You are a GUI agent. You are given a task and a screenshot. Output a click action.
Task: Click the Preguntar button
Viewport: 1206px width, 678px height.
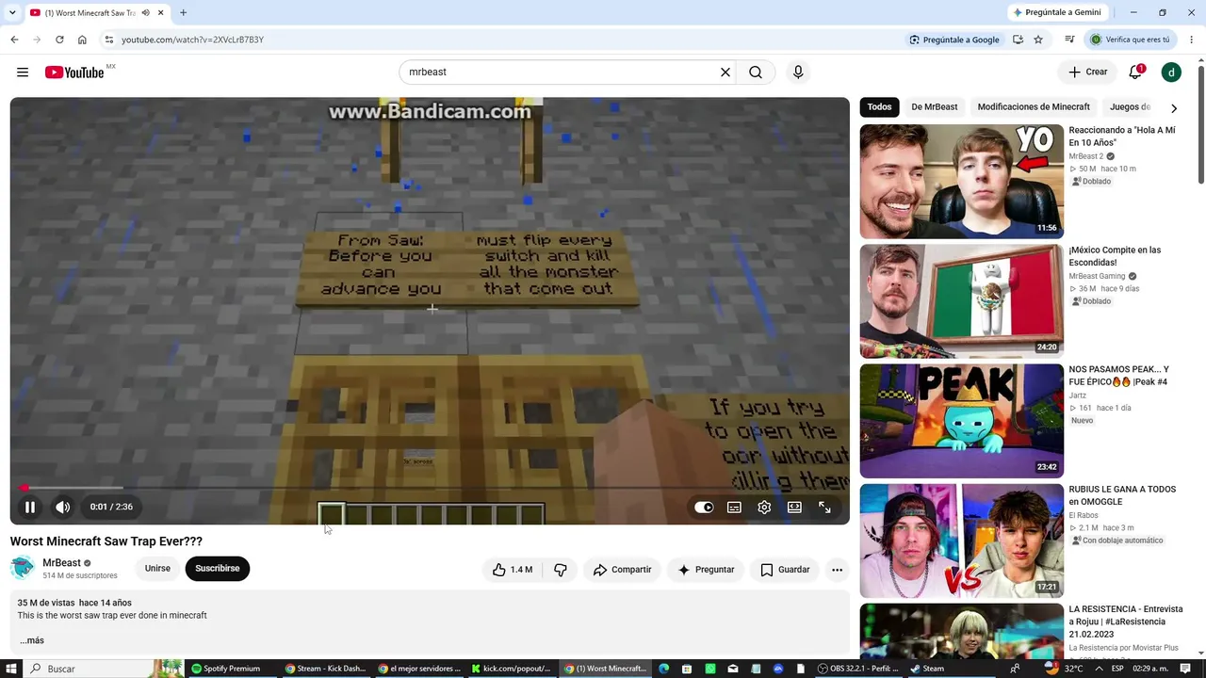(x=706, y=570)
